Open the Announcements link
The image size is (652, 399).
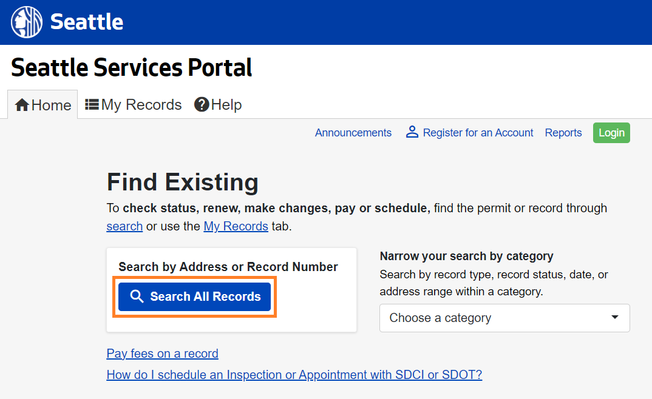pos(353,133)
